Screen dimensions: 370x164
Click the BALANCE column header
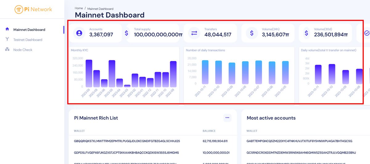[x=209, y=131]
